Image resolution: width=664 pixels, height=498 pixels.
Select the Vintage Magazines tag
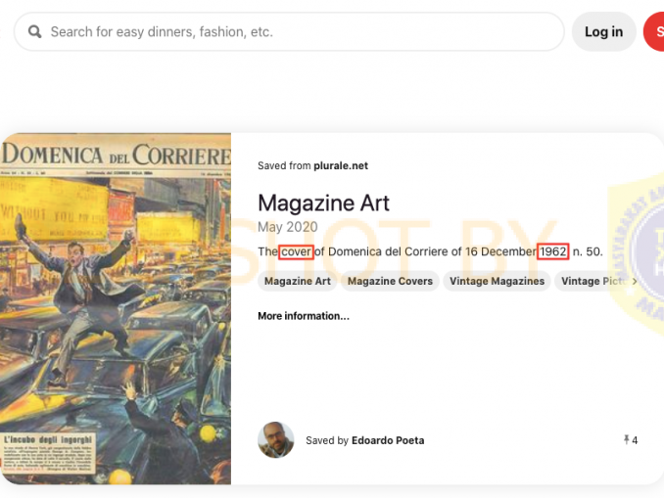click(x=497, y=281)
